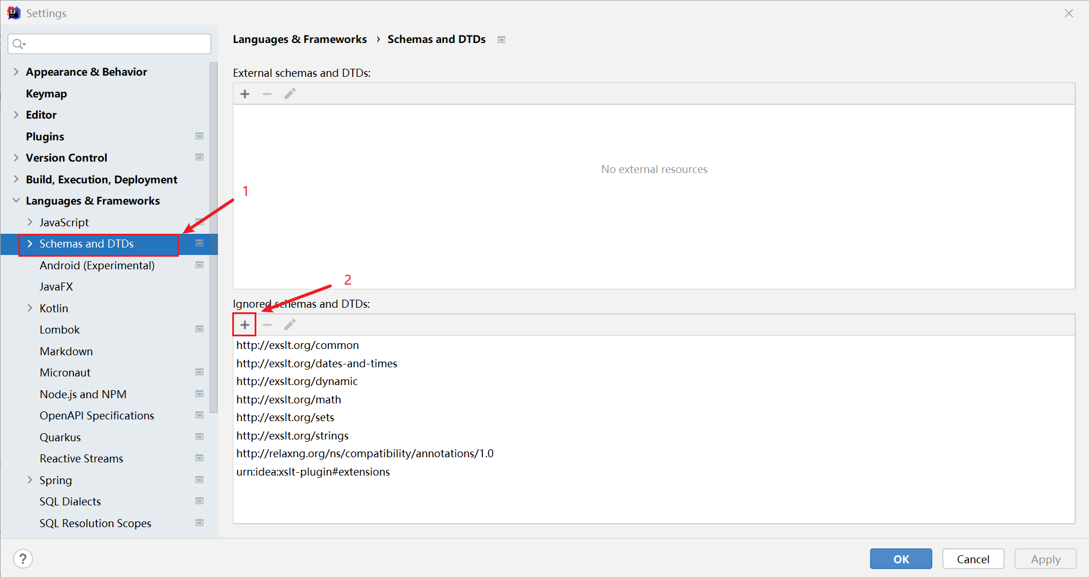Screen dimensions: 1089x577
Task: Click the highlighted add (+) icon for Ignored schemas
Action: [244, 324]
